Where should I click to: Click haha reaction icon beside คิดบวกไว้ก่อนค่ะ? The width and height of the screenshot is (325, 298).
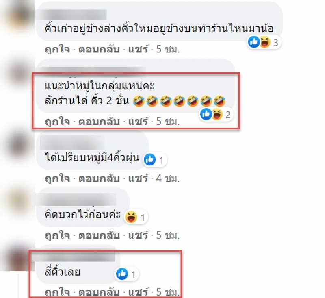pos(131,217)
